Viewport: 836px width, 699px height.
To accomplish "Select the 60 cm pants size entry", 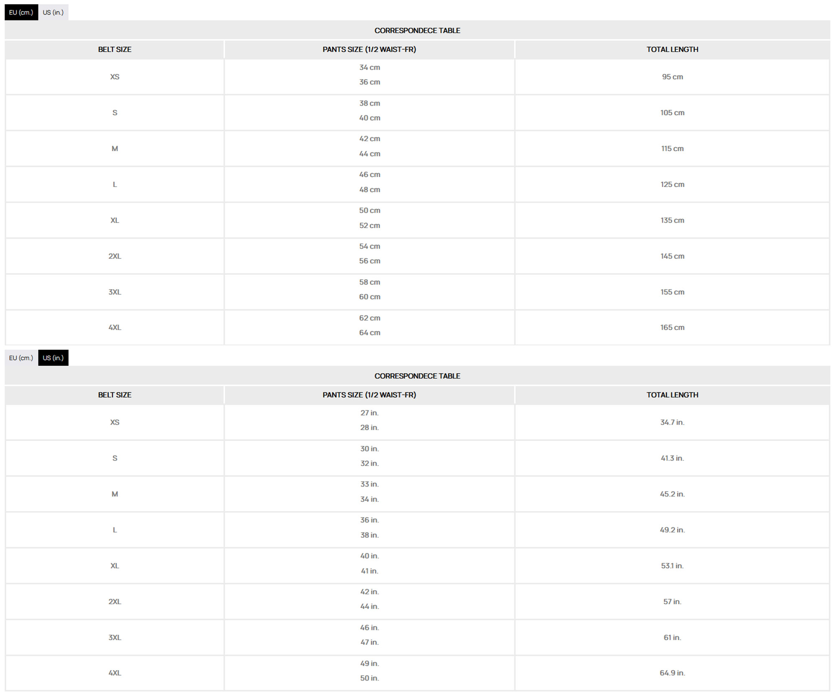I will pyautogui.click(x=370, y=297).
